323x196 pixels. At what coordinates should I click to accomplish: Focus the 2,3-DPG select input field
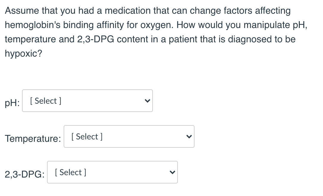[112, 172]
